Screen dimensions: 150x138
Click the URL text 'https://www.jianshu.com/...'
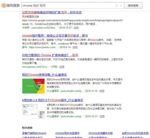(x=43, y=47)
